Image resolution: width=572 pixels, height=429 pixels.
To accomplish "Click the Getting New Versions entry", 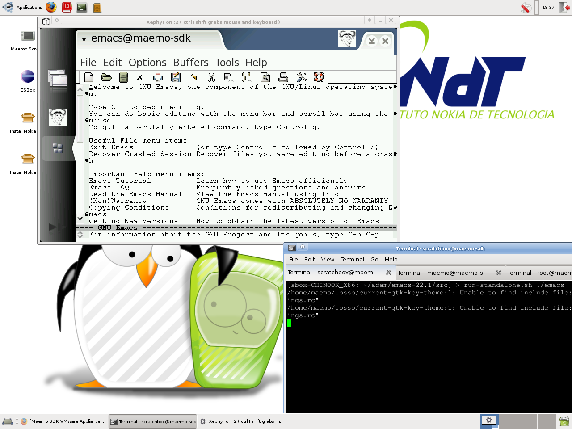I will pyautogui.click(x=133, y=221).
